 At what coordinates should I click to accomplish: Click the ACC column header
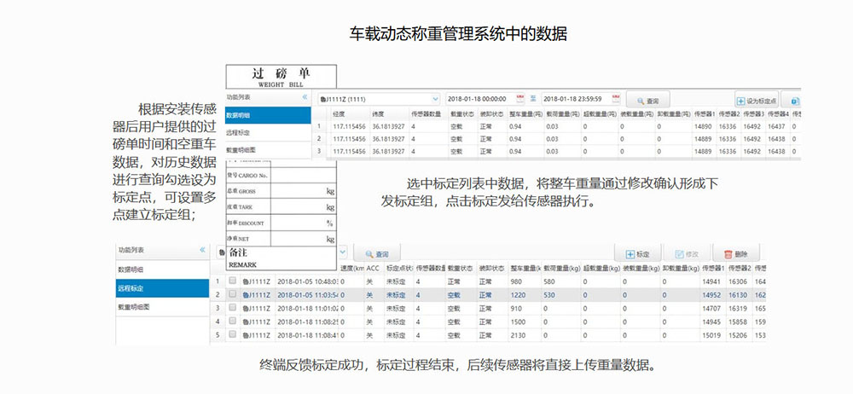(x=373, y=268)
